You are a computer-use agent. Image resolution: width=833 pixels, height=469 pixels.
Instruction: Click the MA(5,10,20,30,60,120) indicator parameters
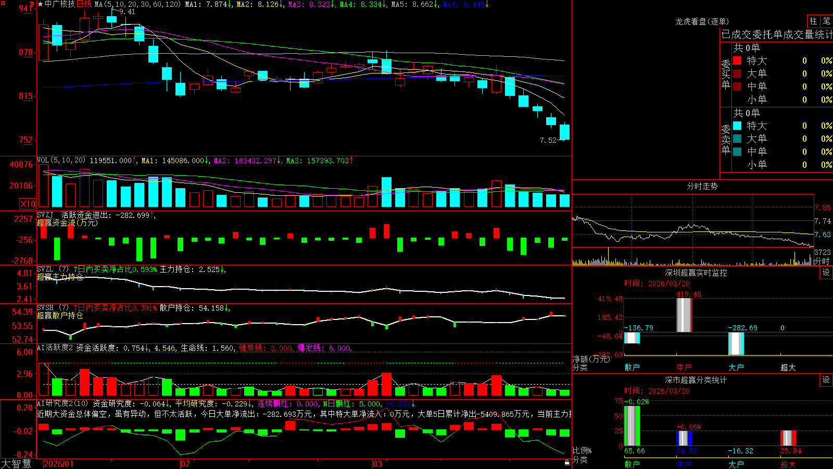click(x=137, y=4)
